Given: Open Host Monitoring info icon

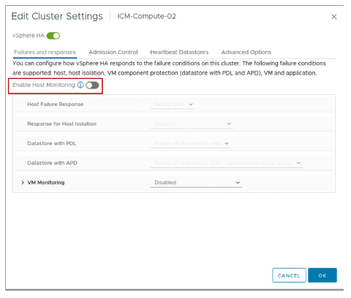Looking at the screenshot, I should click(x=80, y=85).
